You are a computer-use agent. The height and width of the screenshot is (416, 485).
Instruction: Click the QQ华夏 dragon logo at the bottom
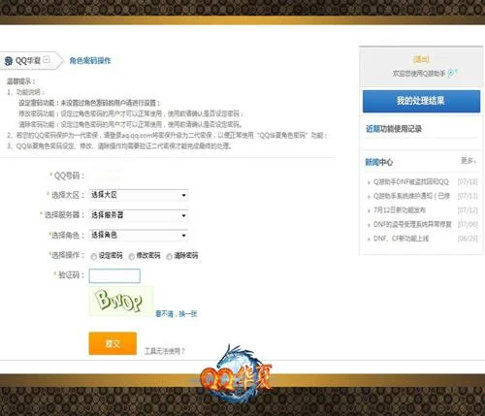[238, 373]
